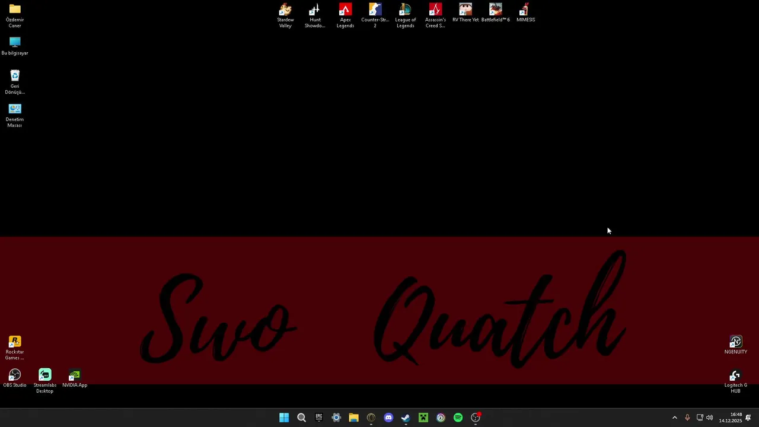This screenshot has height=427, width=759.
Task: Open File Explorer from taskbar
Action: 353,418
